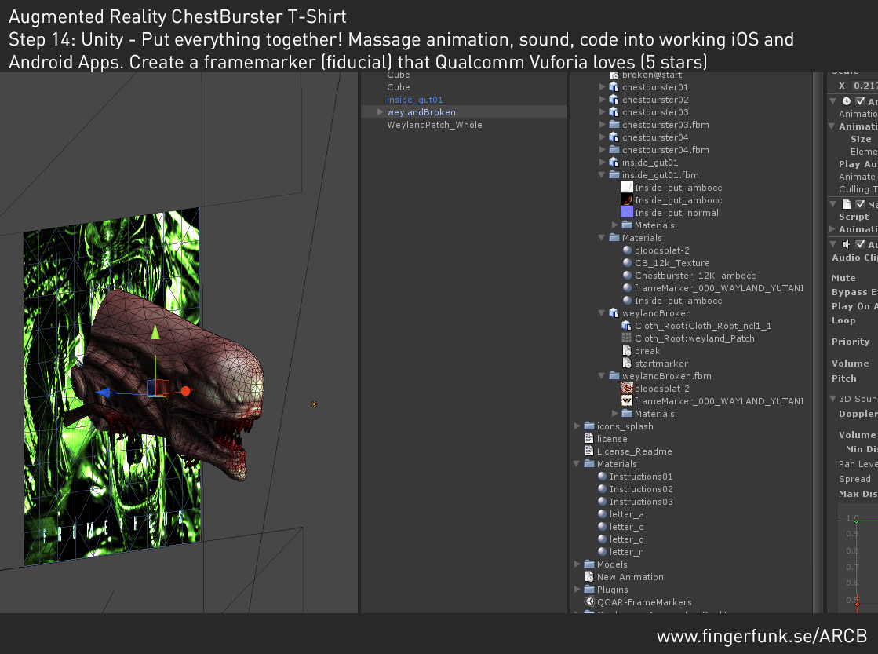Click the icons_splash folder icon

[589, 426]
